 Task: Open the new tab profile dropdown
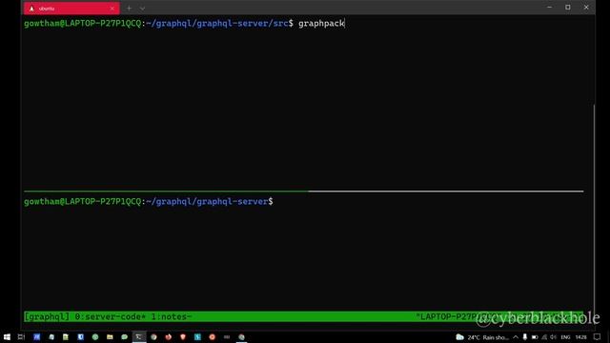coord(142,9)
